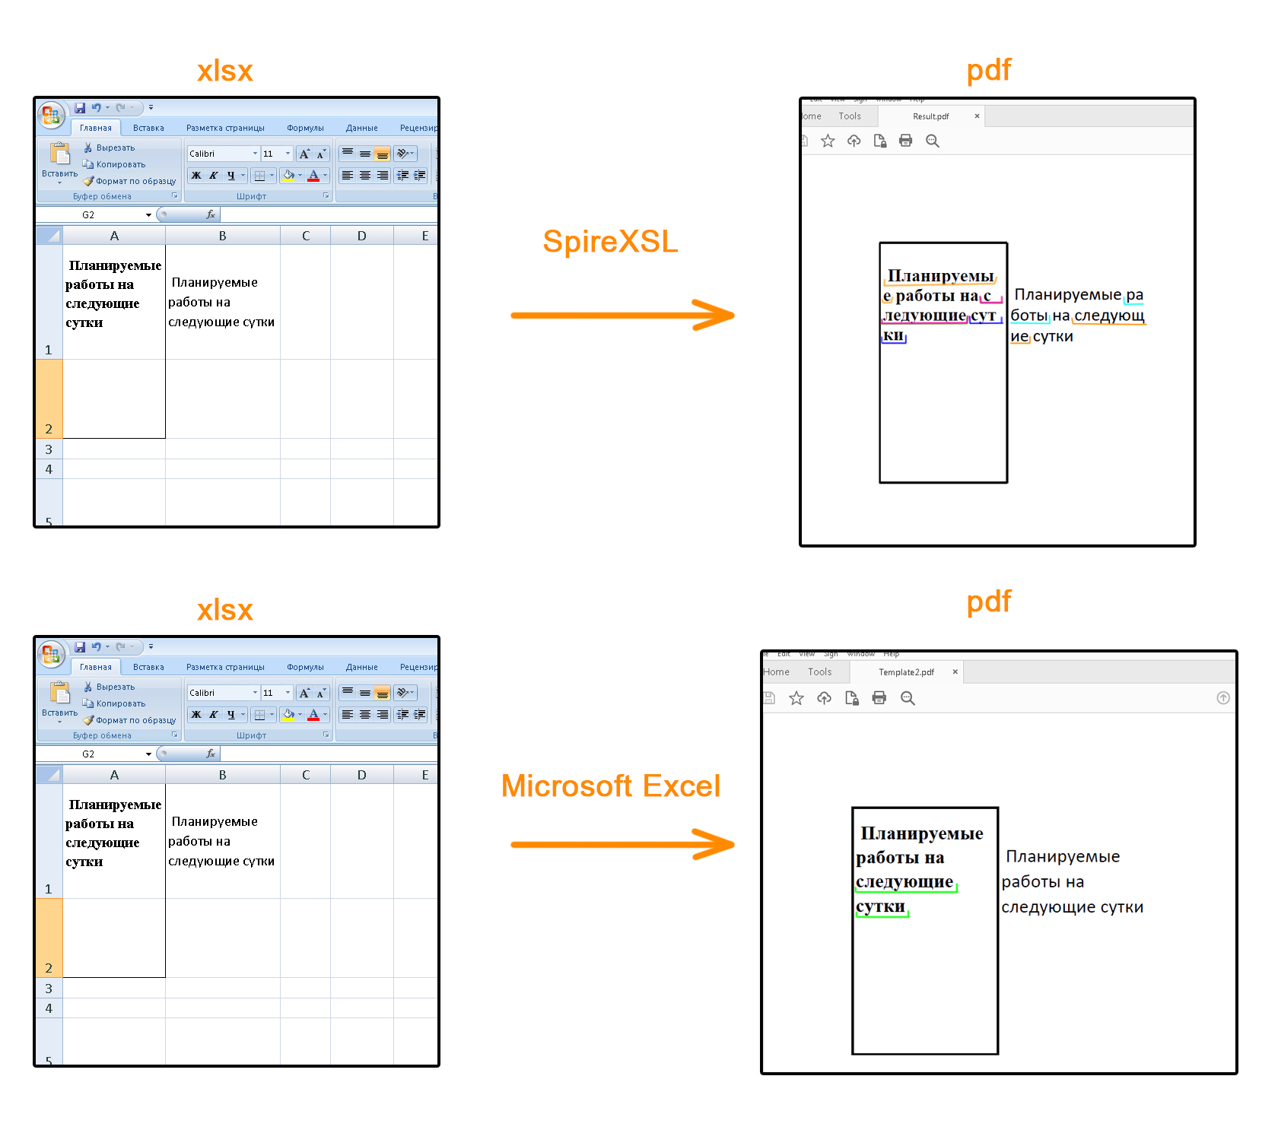1278x1130 pixels.
Task: Click the Office button in top Excel window
Action: coord(51,115)
